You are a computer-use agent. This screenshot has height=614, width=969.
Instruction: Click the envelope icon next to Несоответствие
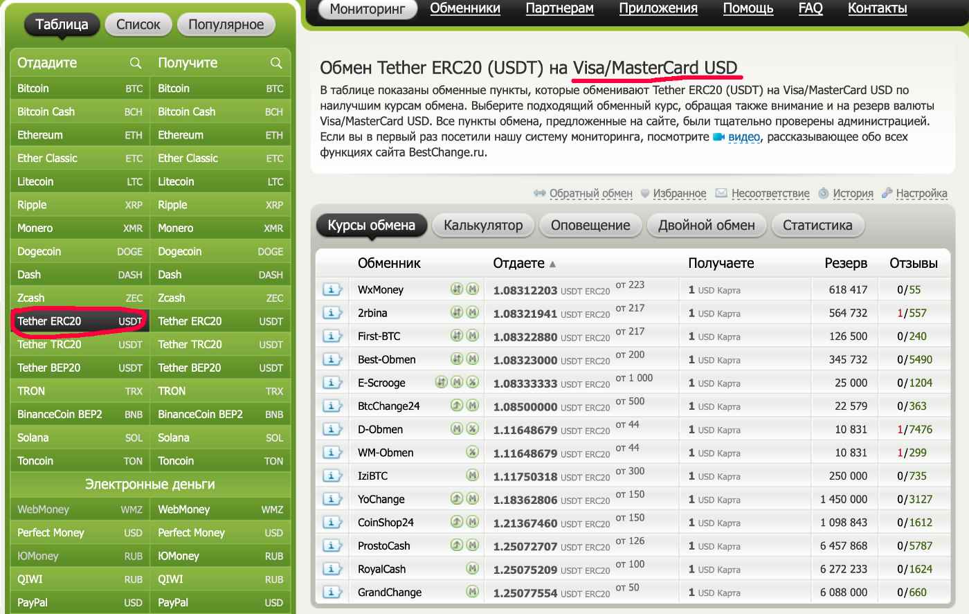tap(721, 193)
